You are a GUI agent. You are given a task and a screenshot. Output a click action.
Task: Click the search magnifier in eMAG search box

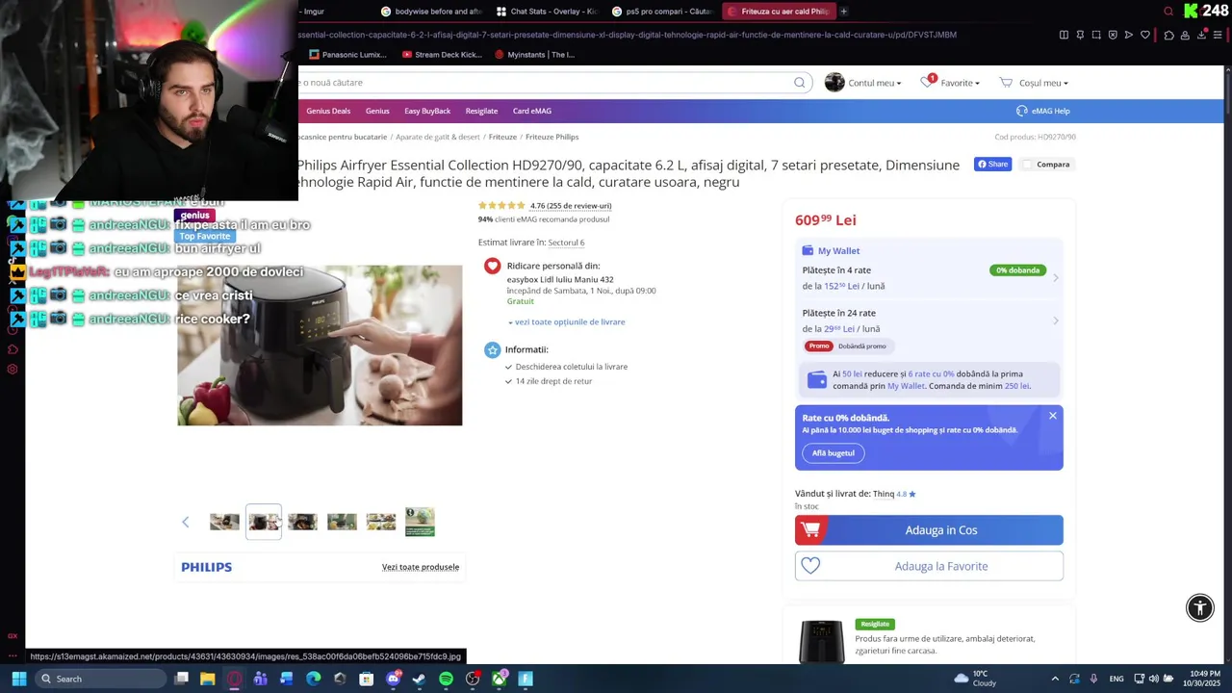point(799,83)
